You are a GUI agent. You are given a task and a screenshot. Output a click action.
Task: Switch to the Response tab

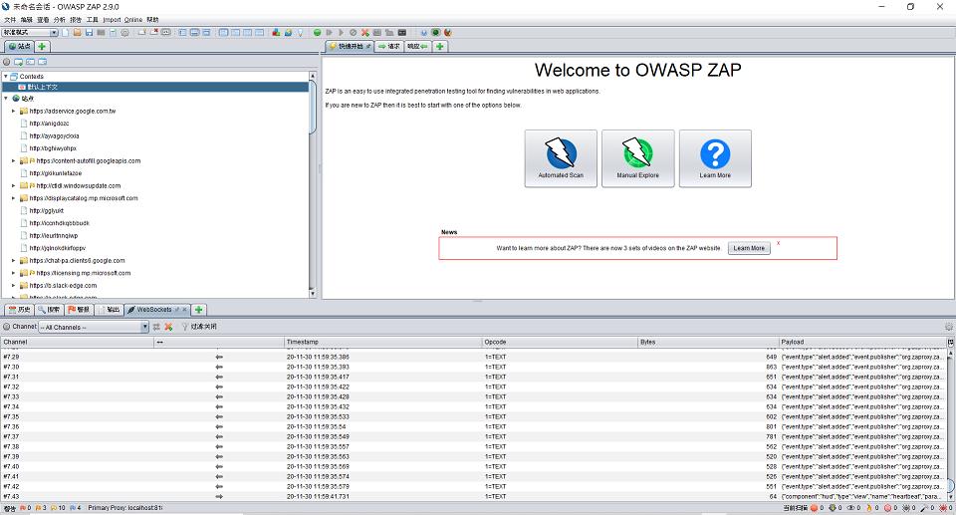pos(417,47)
